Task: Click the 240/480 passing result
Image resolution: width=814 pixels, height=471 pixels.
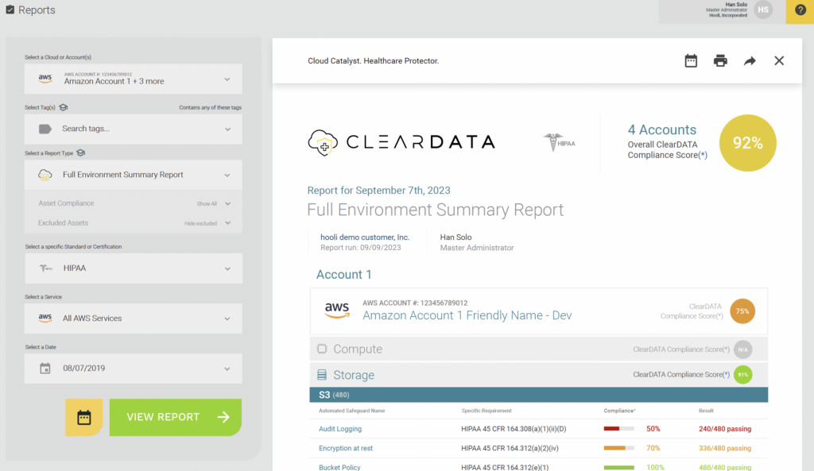Action: pyautogui.click(x=725, y=429)
